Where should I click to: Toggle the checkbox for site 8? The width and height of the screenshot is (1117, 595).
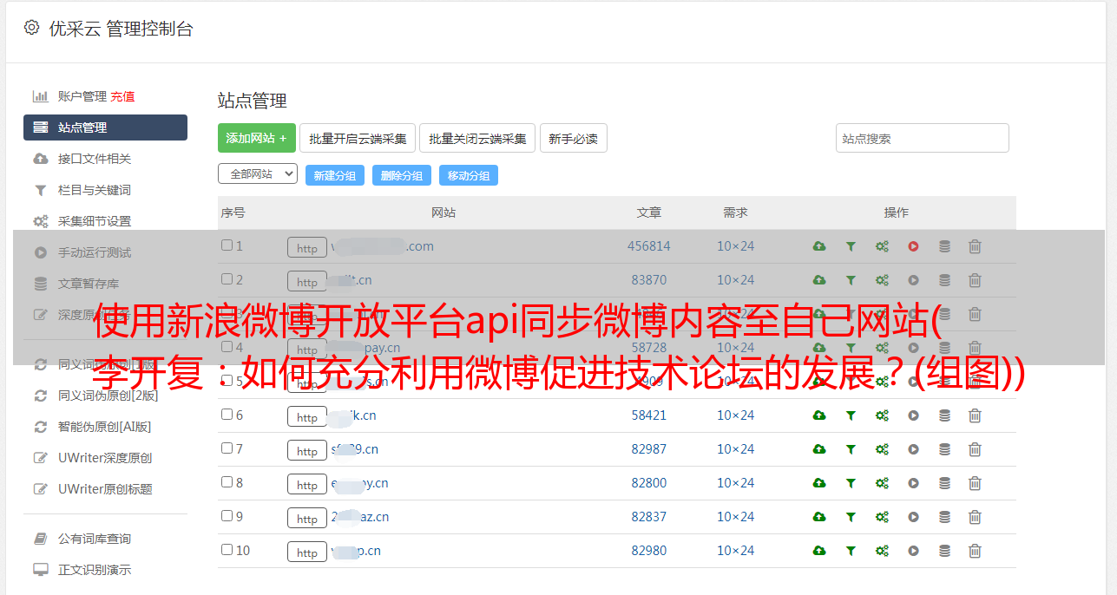(227, 482)
